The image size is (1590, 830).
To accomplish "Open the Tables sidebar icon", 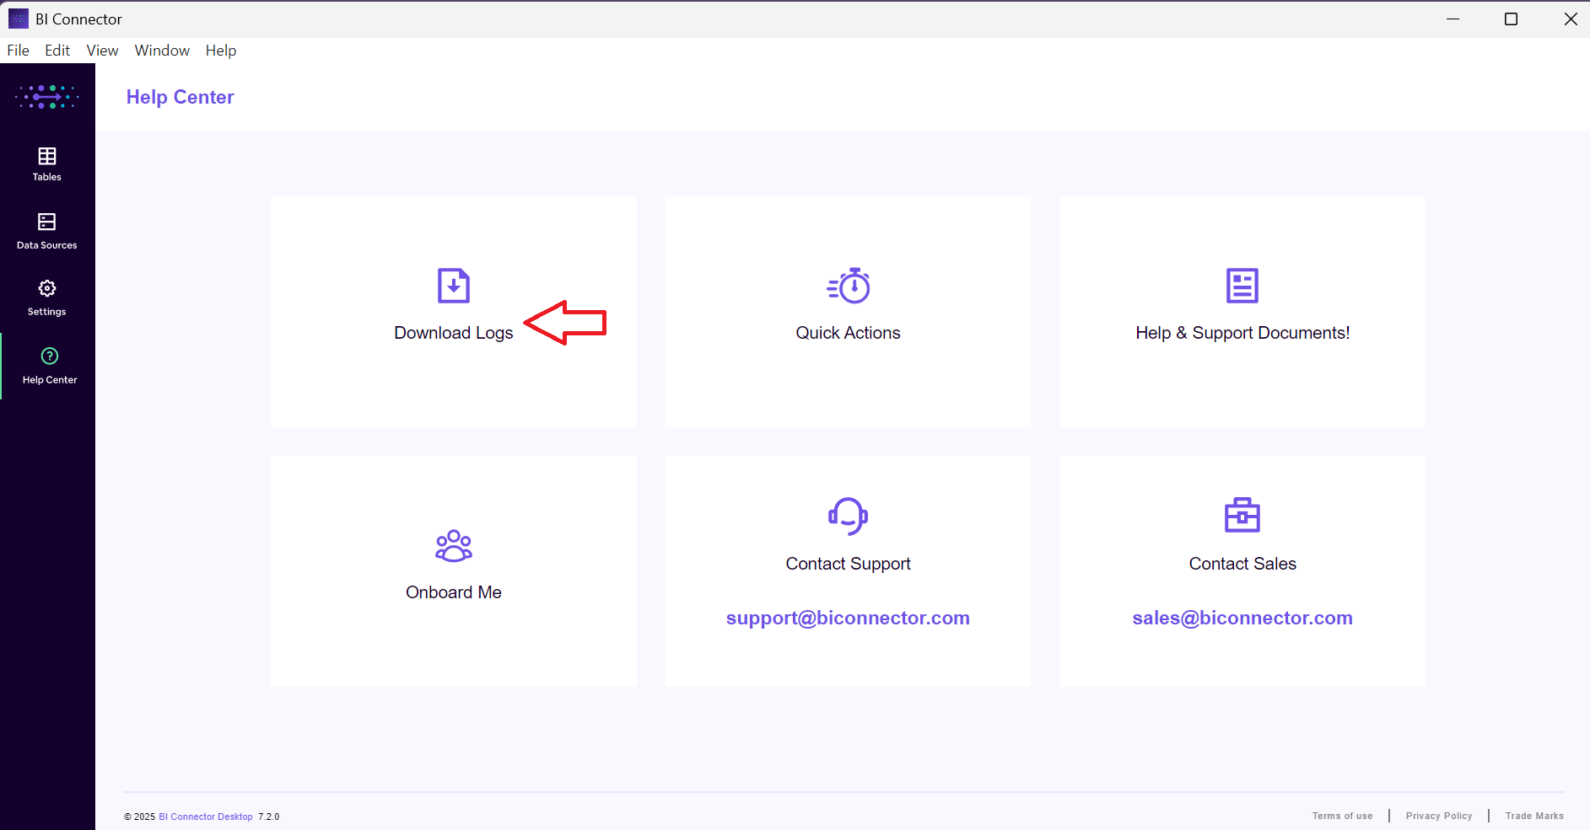I will [47, 157].
